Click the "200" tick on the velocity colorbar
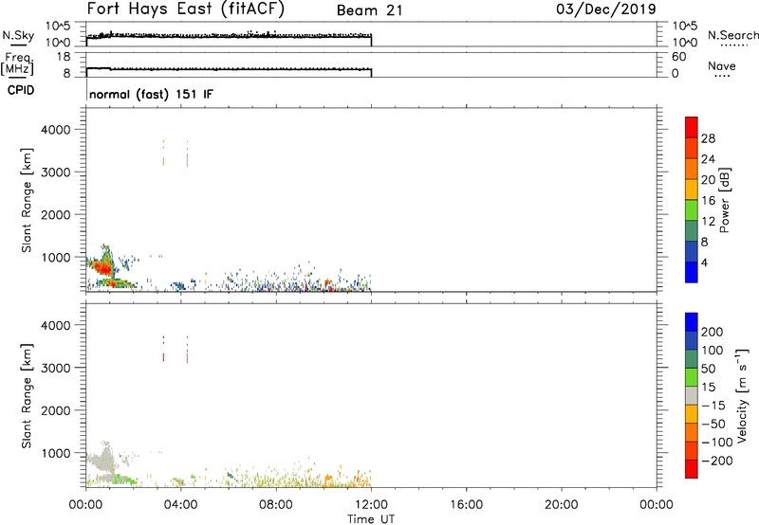 [x=713, y=332]
